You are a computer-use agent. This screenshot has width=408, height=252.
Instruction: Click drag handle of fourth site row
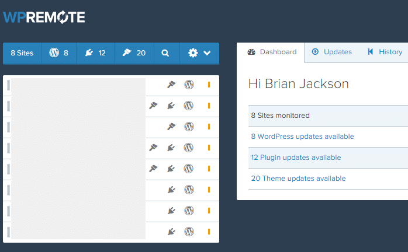click(8, 148)
